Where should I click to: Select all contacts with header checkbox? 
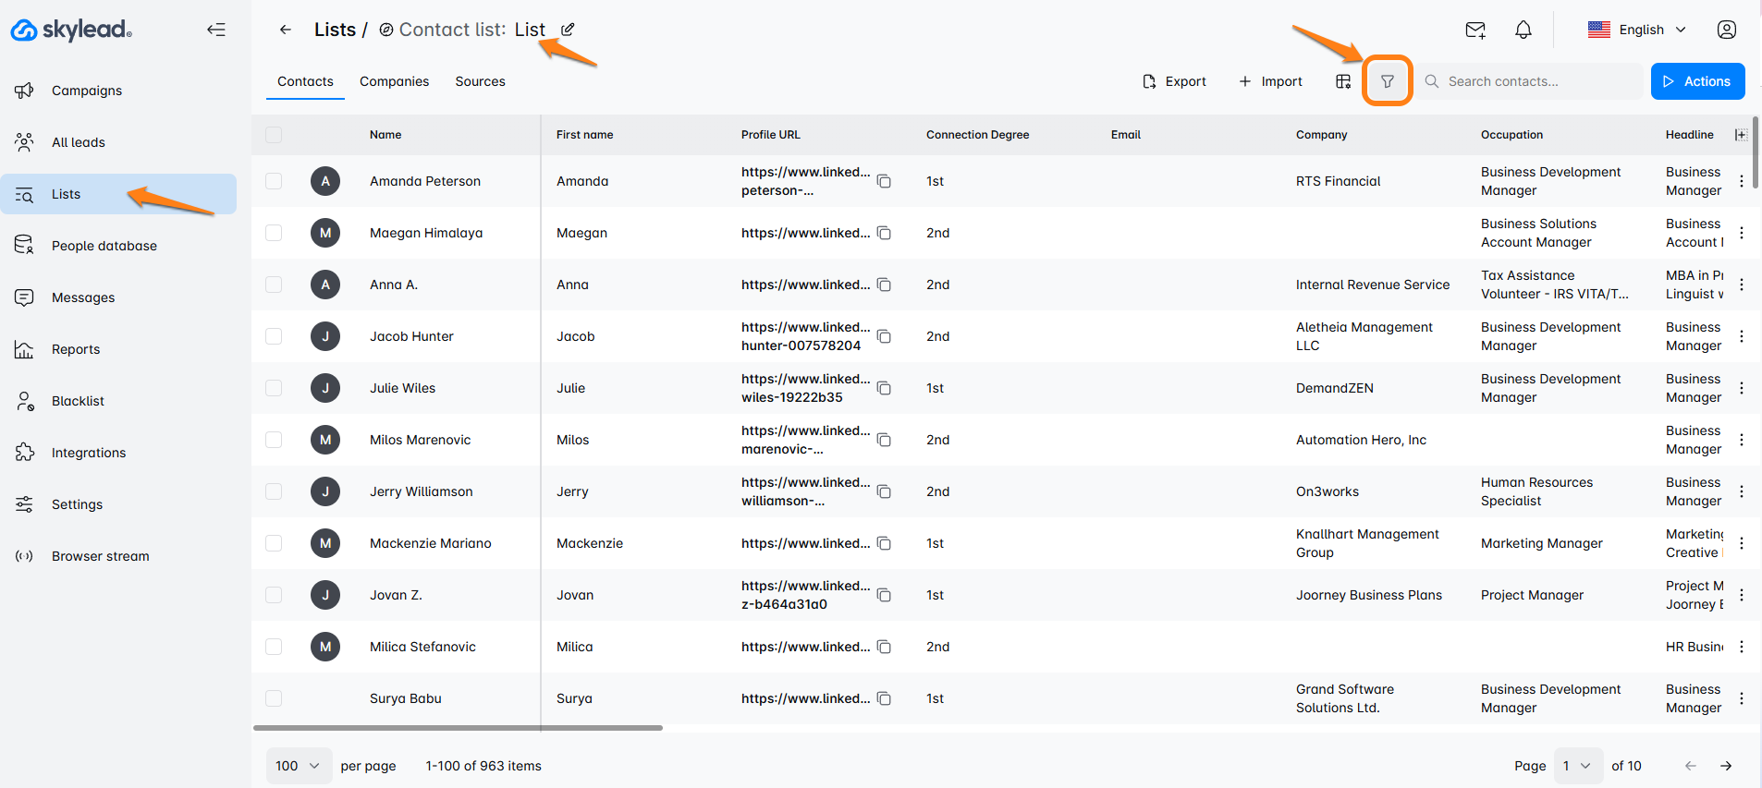pos(274,135)
